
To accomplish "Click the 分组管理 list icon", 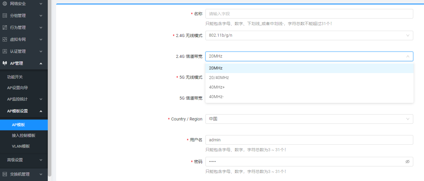I will click(x=5, y=16).
